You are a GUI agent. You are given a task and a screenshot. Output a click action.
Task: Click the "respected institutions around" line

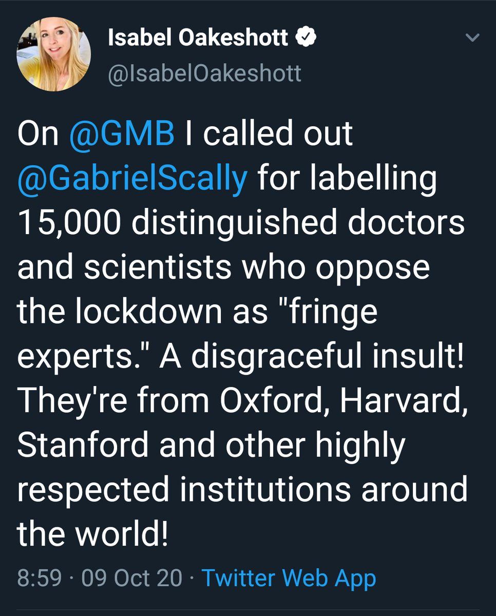[243, 491]
